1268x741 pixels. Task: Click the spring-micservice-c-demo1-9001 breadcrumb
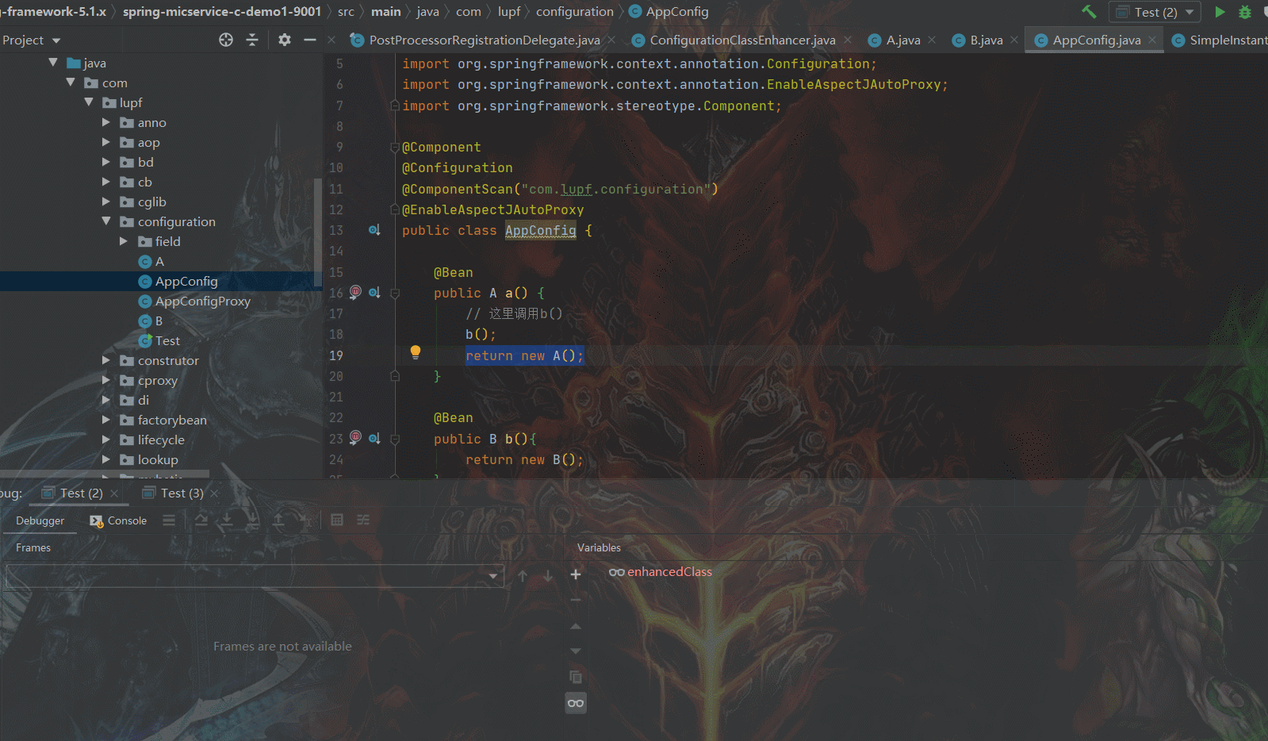[222, 12]
